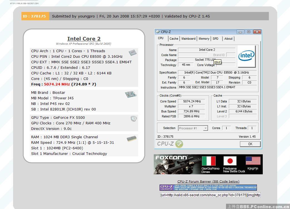This screenshot has height=209, width=290.
Task: Click the CPU-Z Validator forum banner image
Action: coord(208,187)
